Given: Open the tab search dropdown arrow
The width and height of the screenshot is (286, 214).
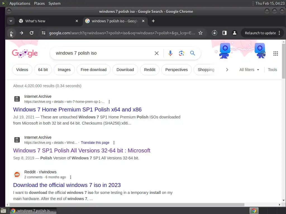Looking at the screenshot, I should pyautogui.click(x=11, y=21).
